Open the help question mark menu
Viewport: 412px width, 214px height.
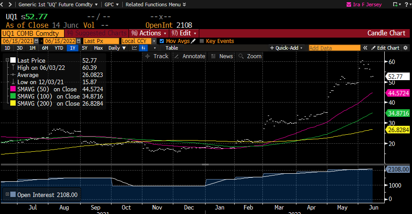coord(407,4)
